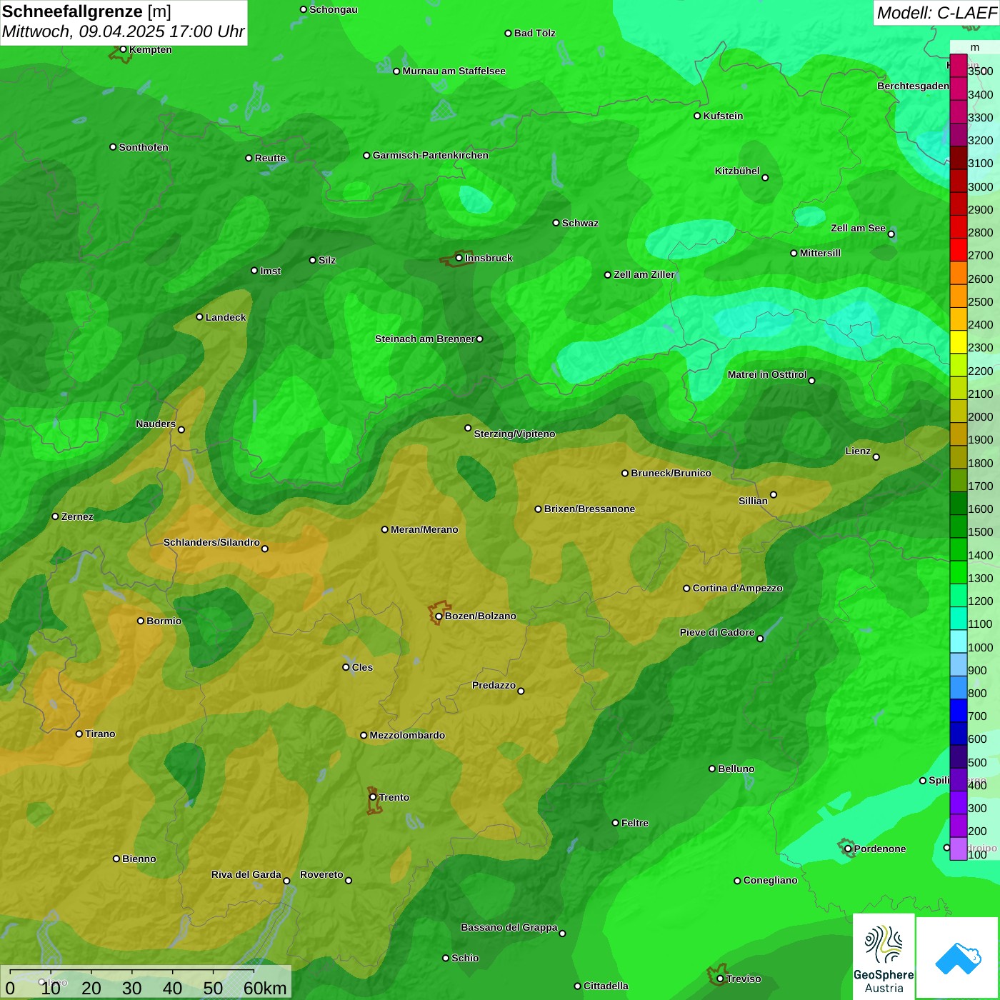Click the Trento city marker dot
This screenshot has width=1000, height=1000.
[x=373, y=797]
